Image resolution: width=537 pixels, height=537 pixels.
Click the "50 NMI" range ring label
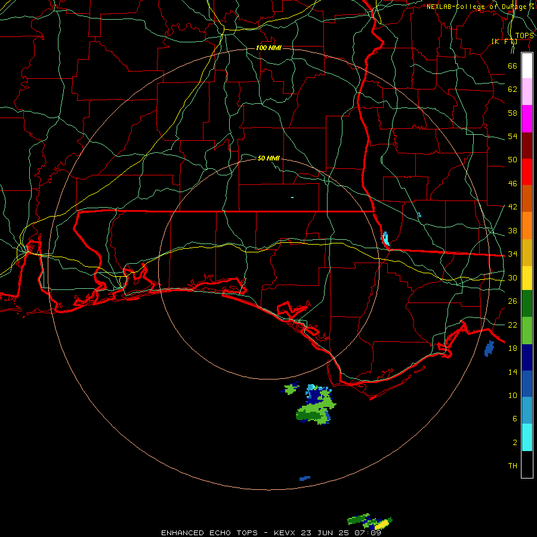[x=268, y=158]
